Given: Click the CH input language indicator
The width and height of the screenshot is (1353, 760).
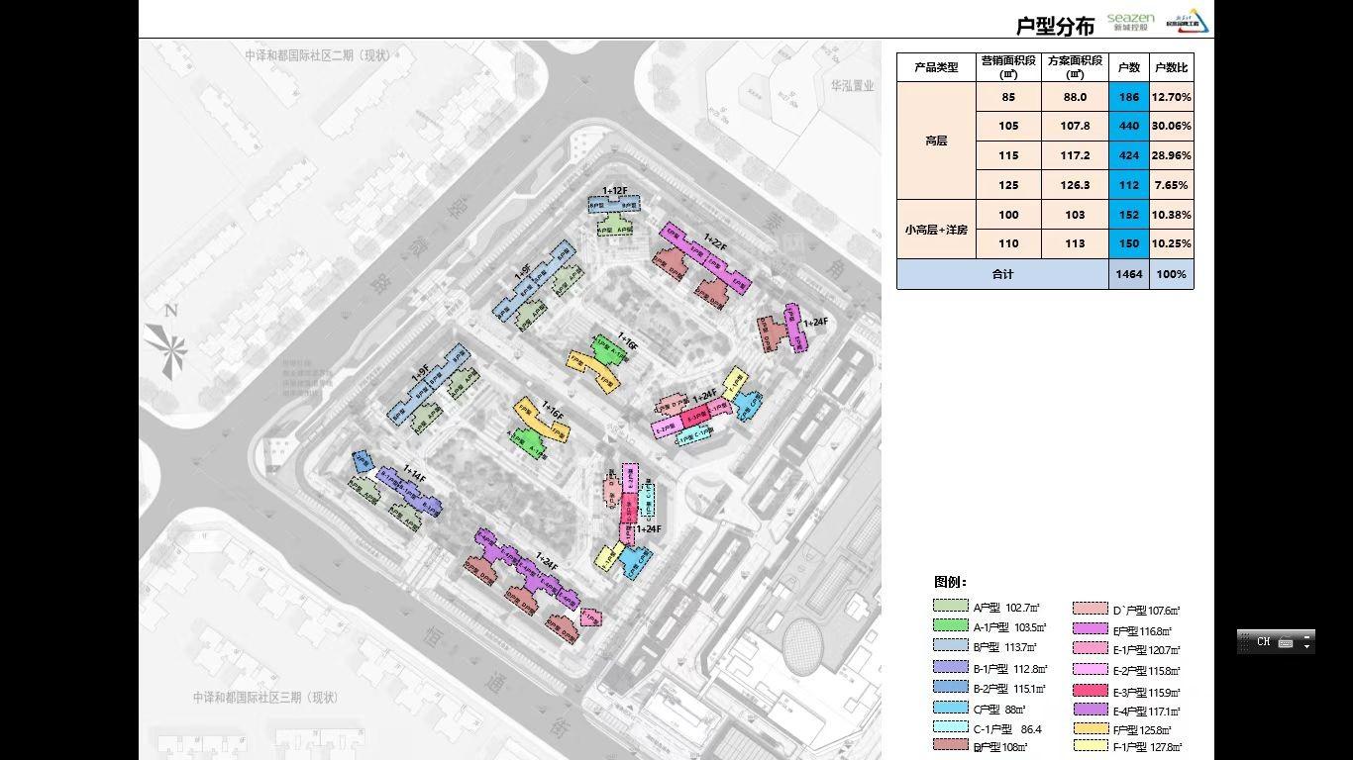Looking at the screenshot, I should click(x=1263, y=642).
